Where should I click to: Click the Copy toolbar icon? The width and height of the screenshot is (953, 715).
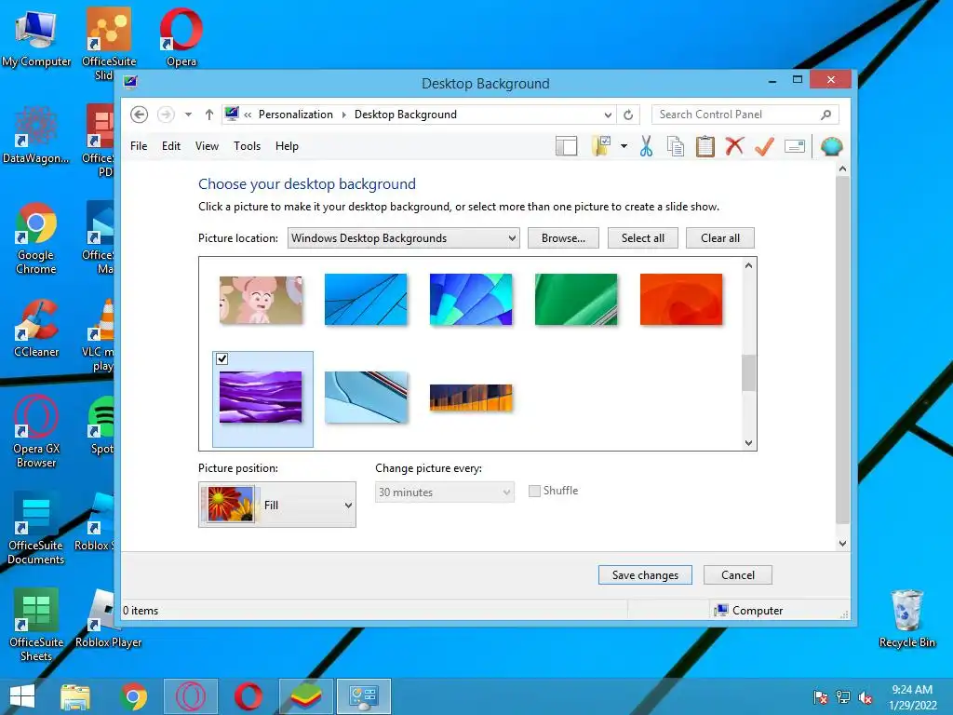click(x=676, y=146)
